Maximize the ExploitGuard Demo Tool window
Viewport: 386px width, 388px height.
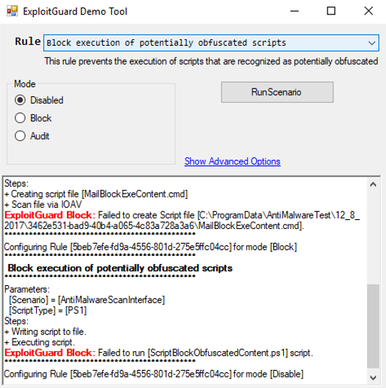pos(331,11)
